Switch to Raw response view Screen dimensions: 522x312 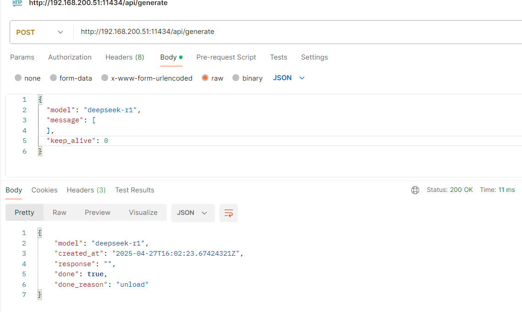[59, 213]
